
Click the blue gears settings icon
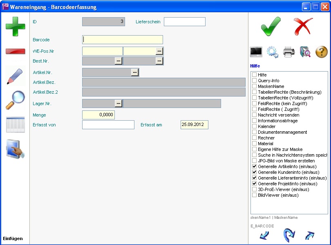[x=273, y=52]
